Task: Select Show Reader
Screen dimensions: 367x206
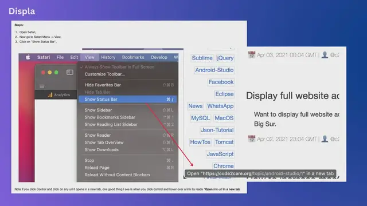Action: tap(127, 135)
